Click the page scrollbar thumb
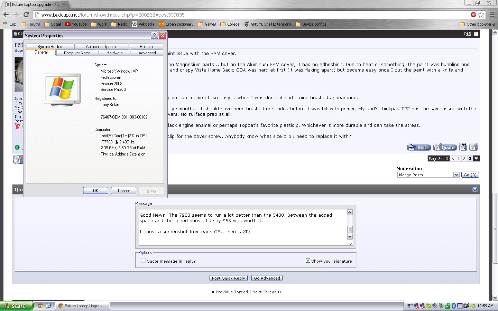The width and height of the screenshot is (498, 311). 495,228
